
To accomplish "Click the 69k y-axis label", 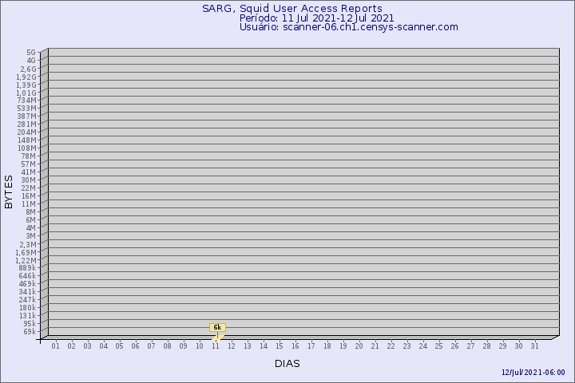I will [x=30, y=332].
